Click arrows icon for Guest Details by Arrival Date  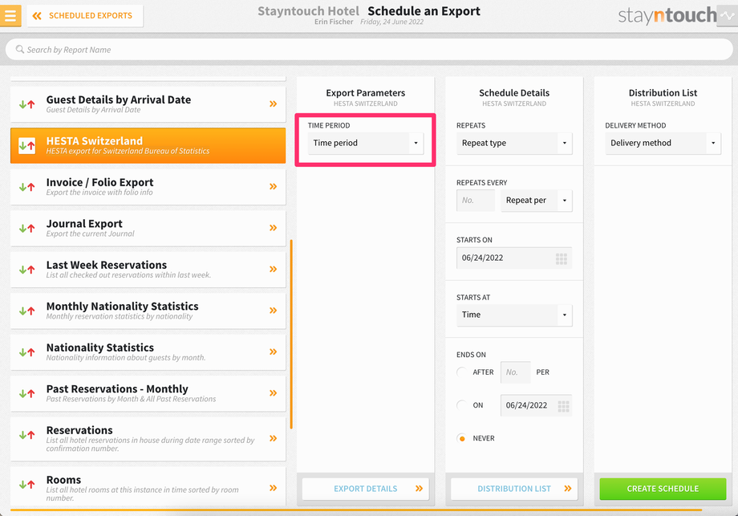pyautogui.click(x=26, y=104)
